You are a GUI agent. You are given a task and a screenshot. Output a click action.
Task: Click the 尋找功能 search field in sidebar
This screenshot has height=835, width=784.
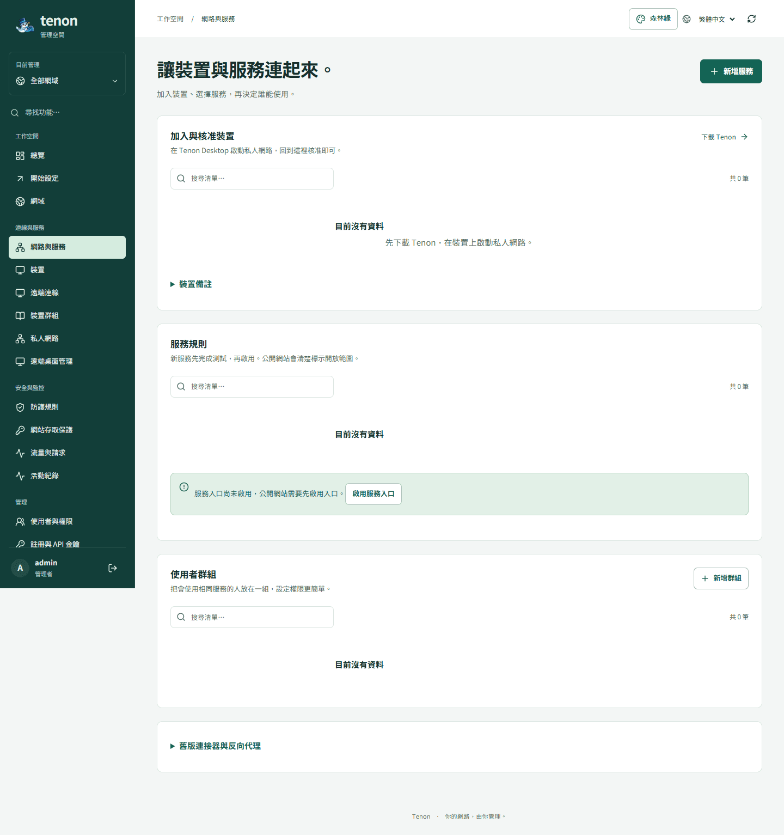[x=67, y=112]
